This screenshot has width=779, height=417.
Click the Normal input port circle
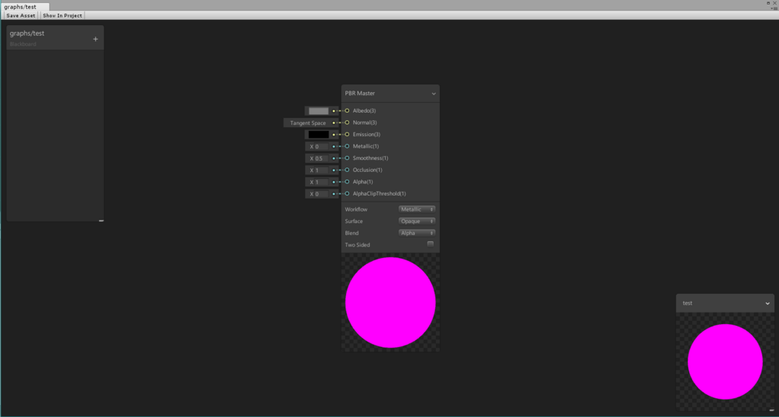coord(347,123)
